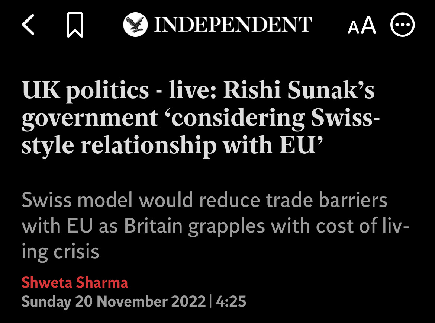Click the 4:25 timestamp
Image resolution: width=435 pixels, height=323 pixels.
[x=231, y=301]
